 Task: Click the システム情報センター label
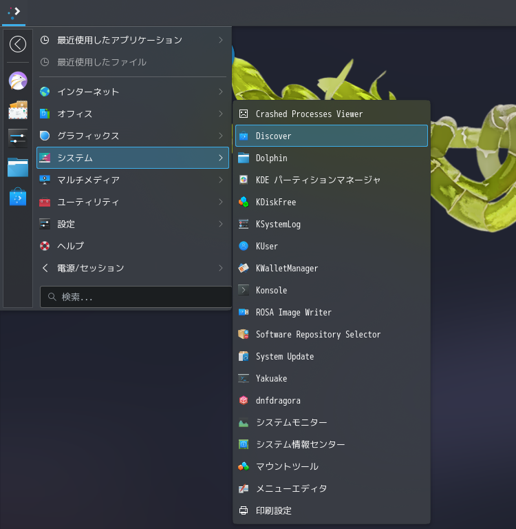300,444
